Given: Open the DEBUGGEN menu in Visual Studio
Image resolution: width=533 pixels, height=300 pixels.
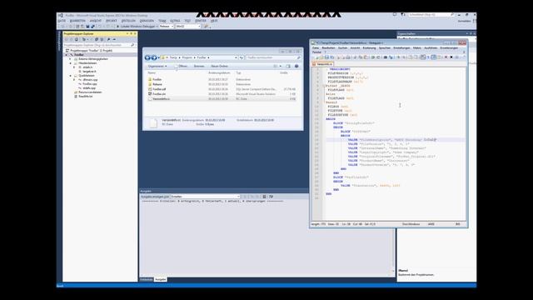Looking at the screenshot, I should 147,21.
